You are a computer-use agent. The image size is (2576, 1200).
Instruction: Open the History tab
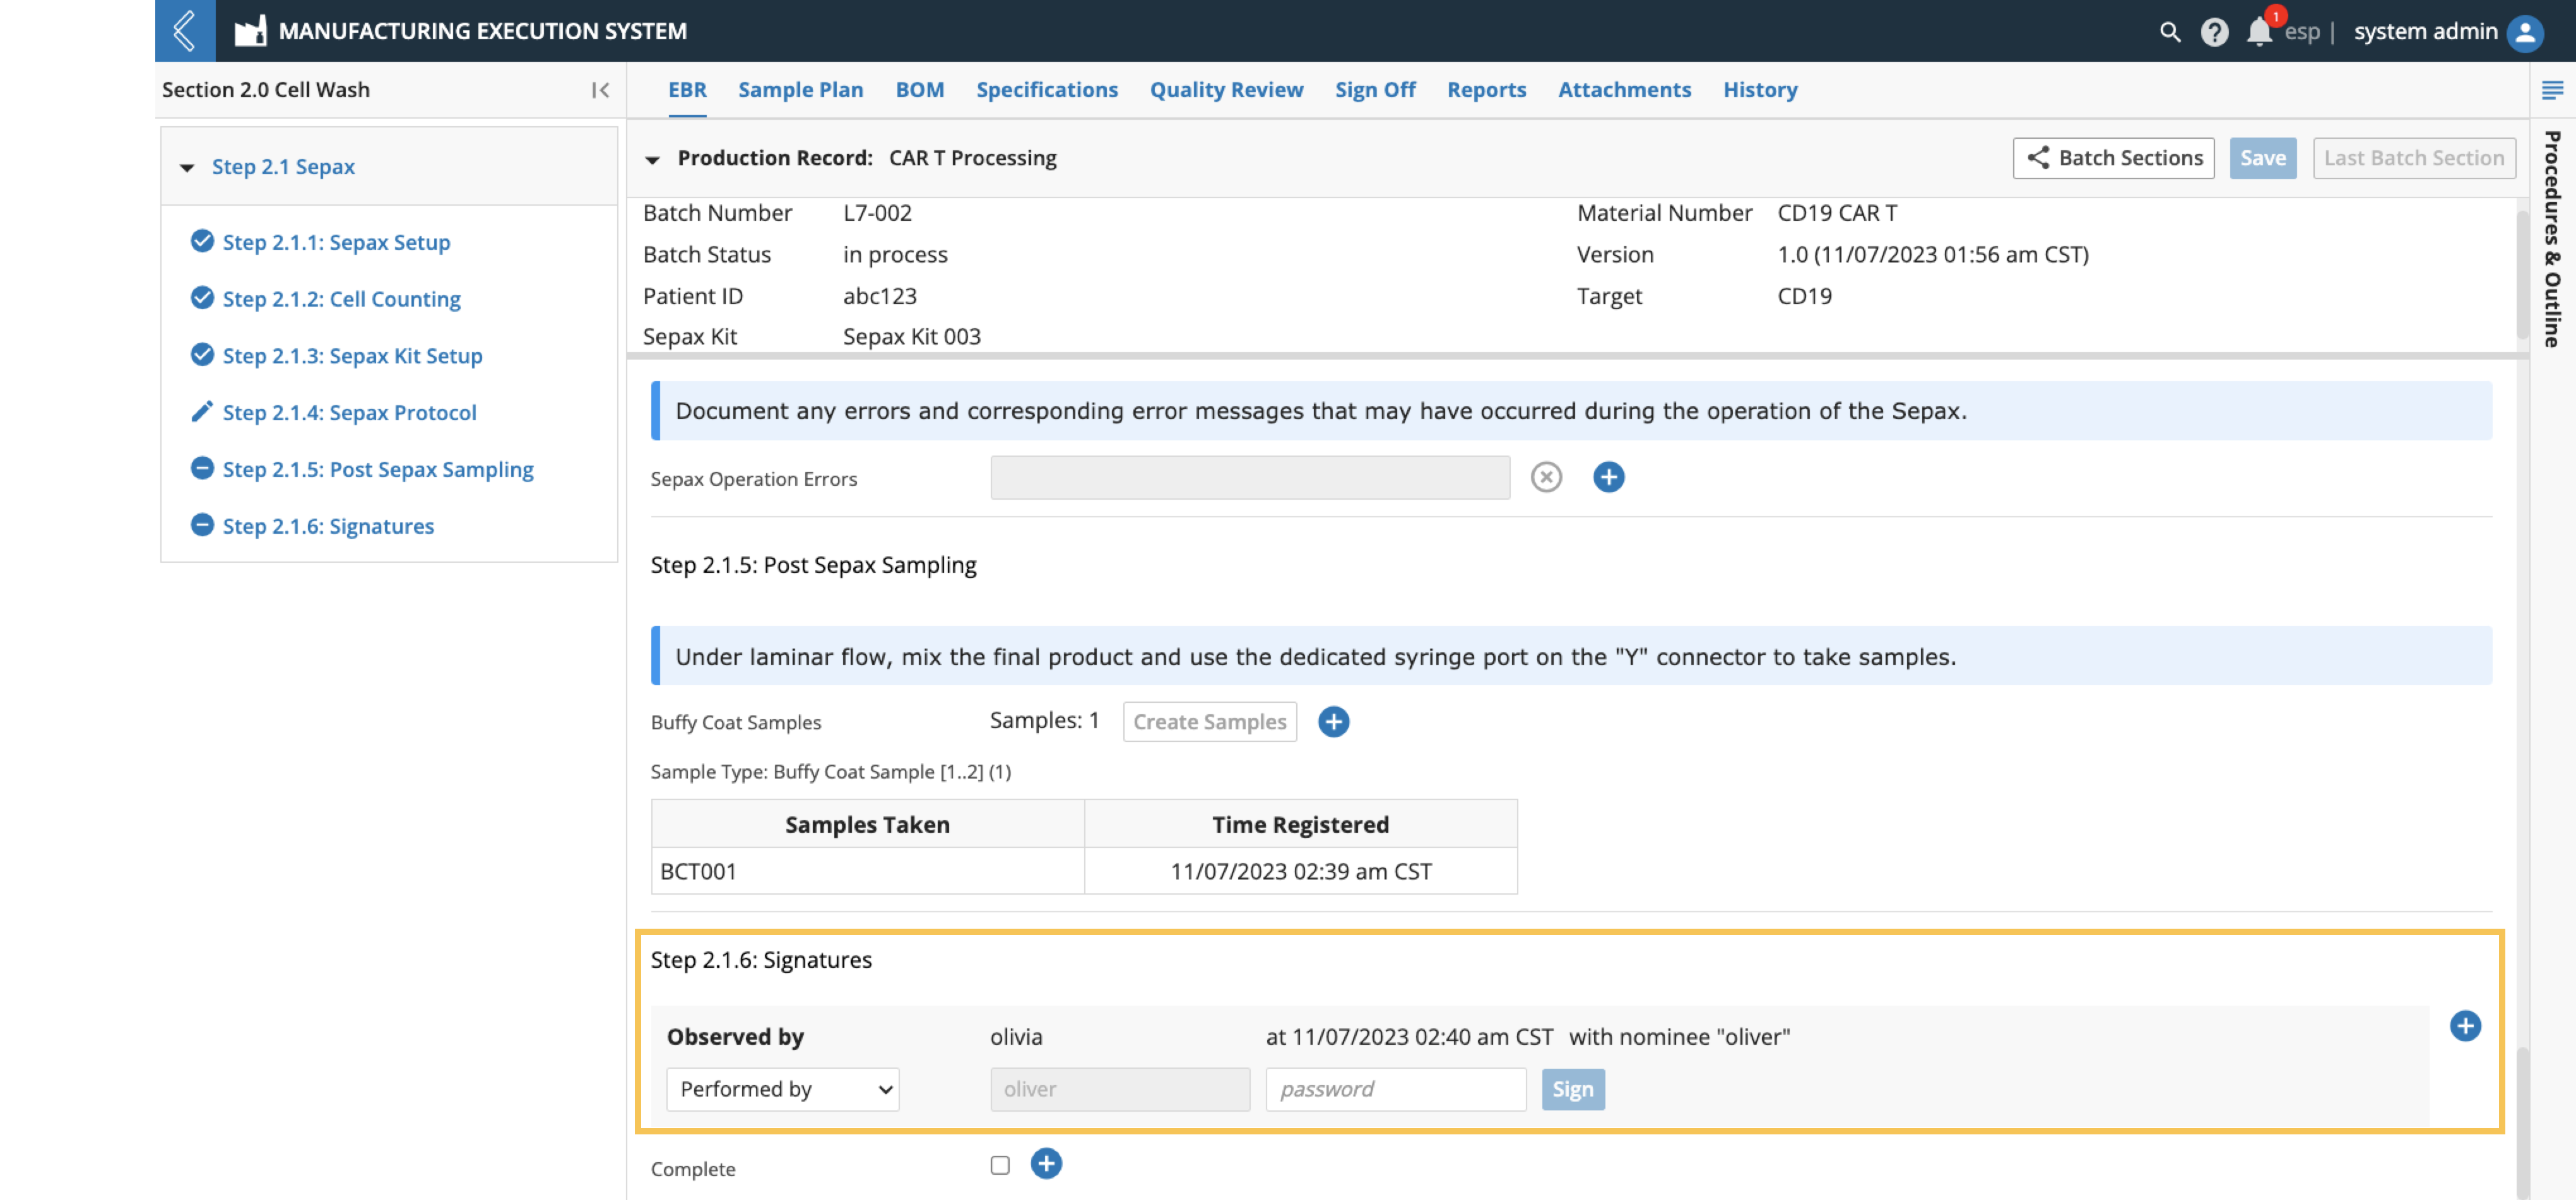point(1760,90)
